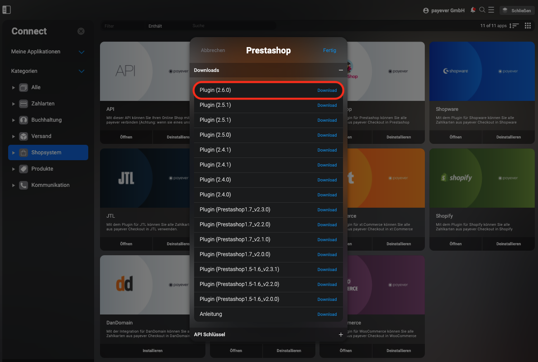Download Plugin (Prestashop1.7_v2.0.0)

pyautogui.click(x=327, y=255)
